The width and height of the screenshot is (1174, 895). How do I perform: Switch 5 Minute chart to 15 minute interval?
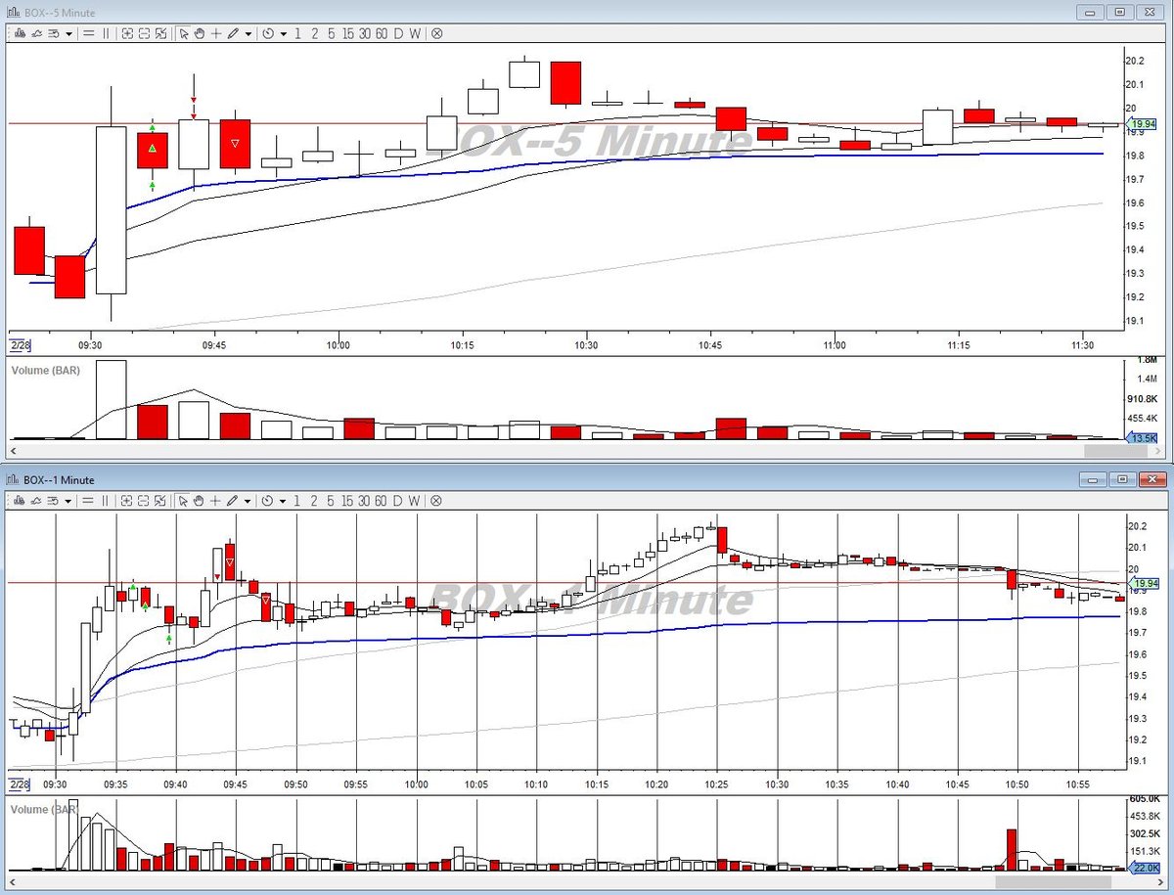click(347, 33)
